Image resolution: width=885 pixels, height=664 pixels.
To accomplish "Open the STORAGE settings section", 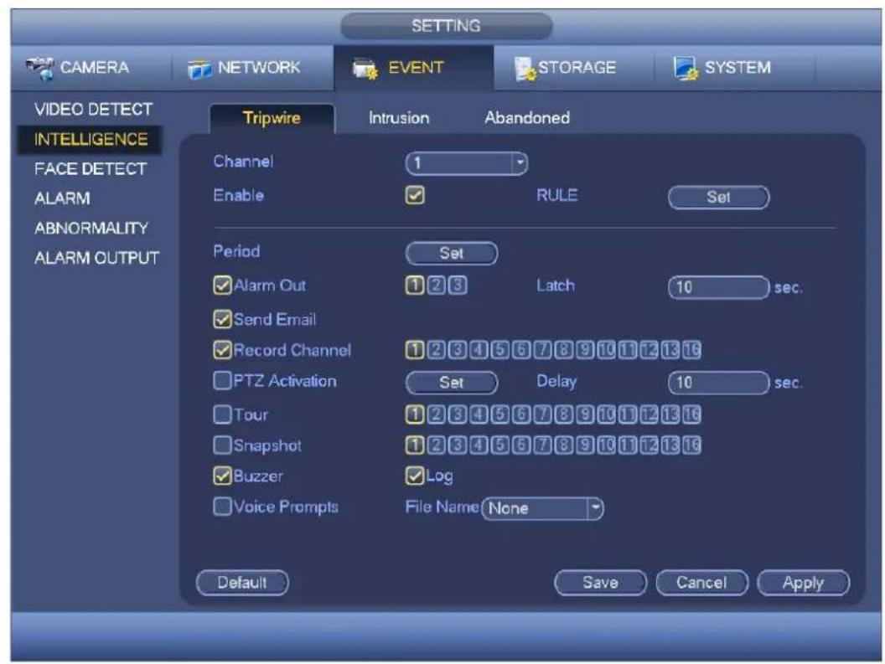I will (565, 68).
